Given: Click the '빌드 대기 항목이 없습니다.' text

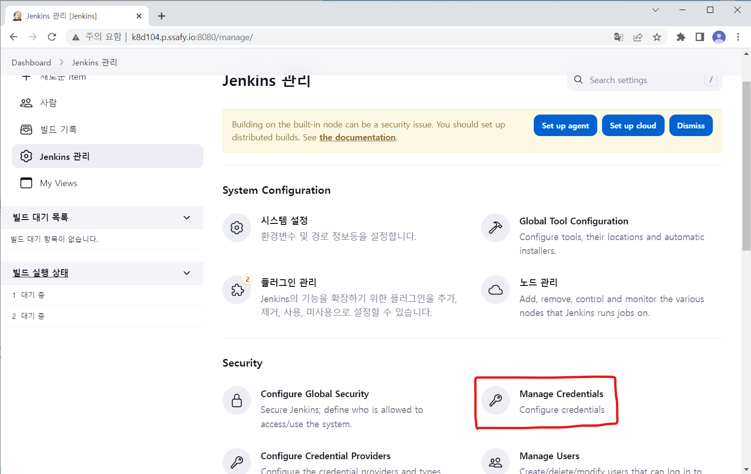Looking at the screenshot, I should tap(54, 239).
